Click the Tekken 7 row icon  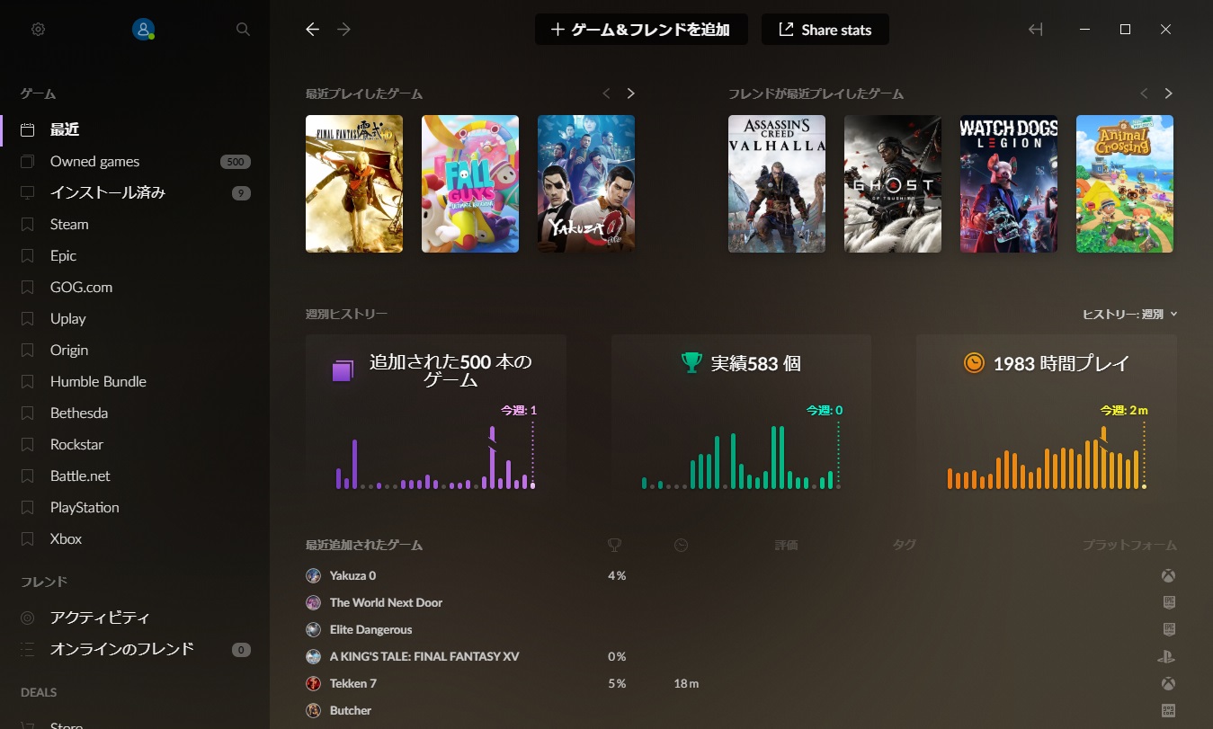tap(313, 683)
